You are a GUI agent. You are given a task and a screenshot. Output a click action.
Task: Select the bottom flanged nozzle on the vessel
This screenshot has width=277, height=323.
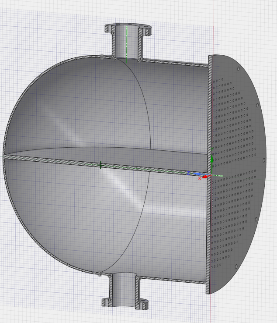125,291
